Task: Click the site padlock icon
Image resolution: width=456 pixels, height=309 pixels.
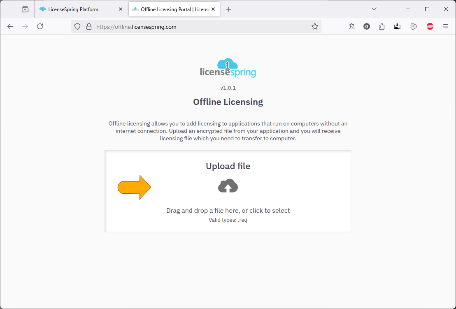Action: [x=89, y=26]
